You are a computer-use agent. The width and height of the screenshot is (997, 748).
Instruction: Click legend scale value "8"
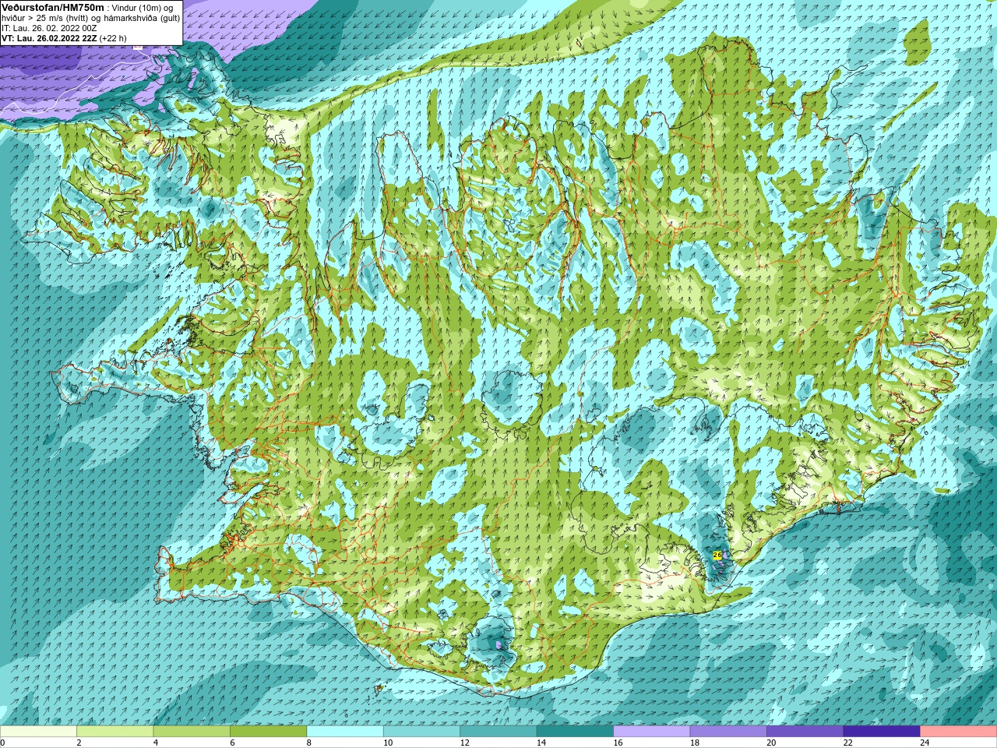(309, 743)
